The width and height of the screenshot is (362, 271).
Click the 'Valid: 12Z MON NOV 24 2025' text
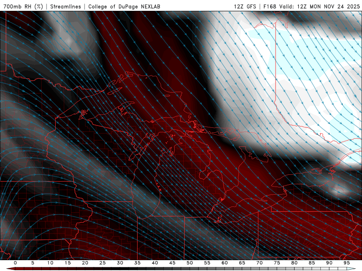319,6
